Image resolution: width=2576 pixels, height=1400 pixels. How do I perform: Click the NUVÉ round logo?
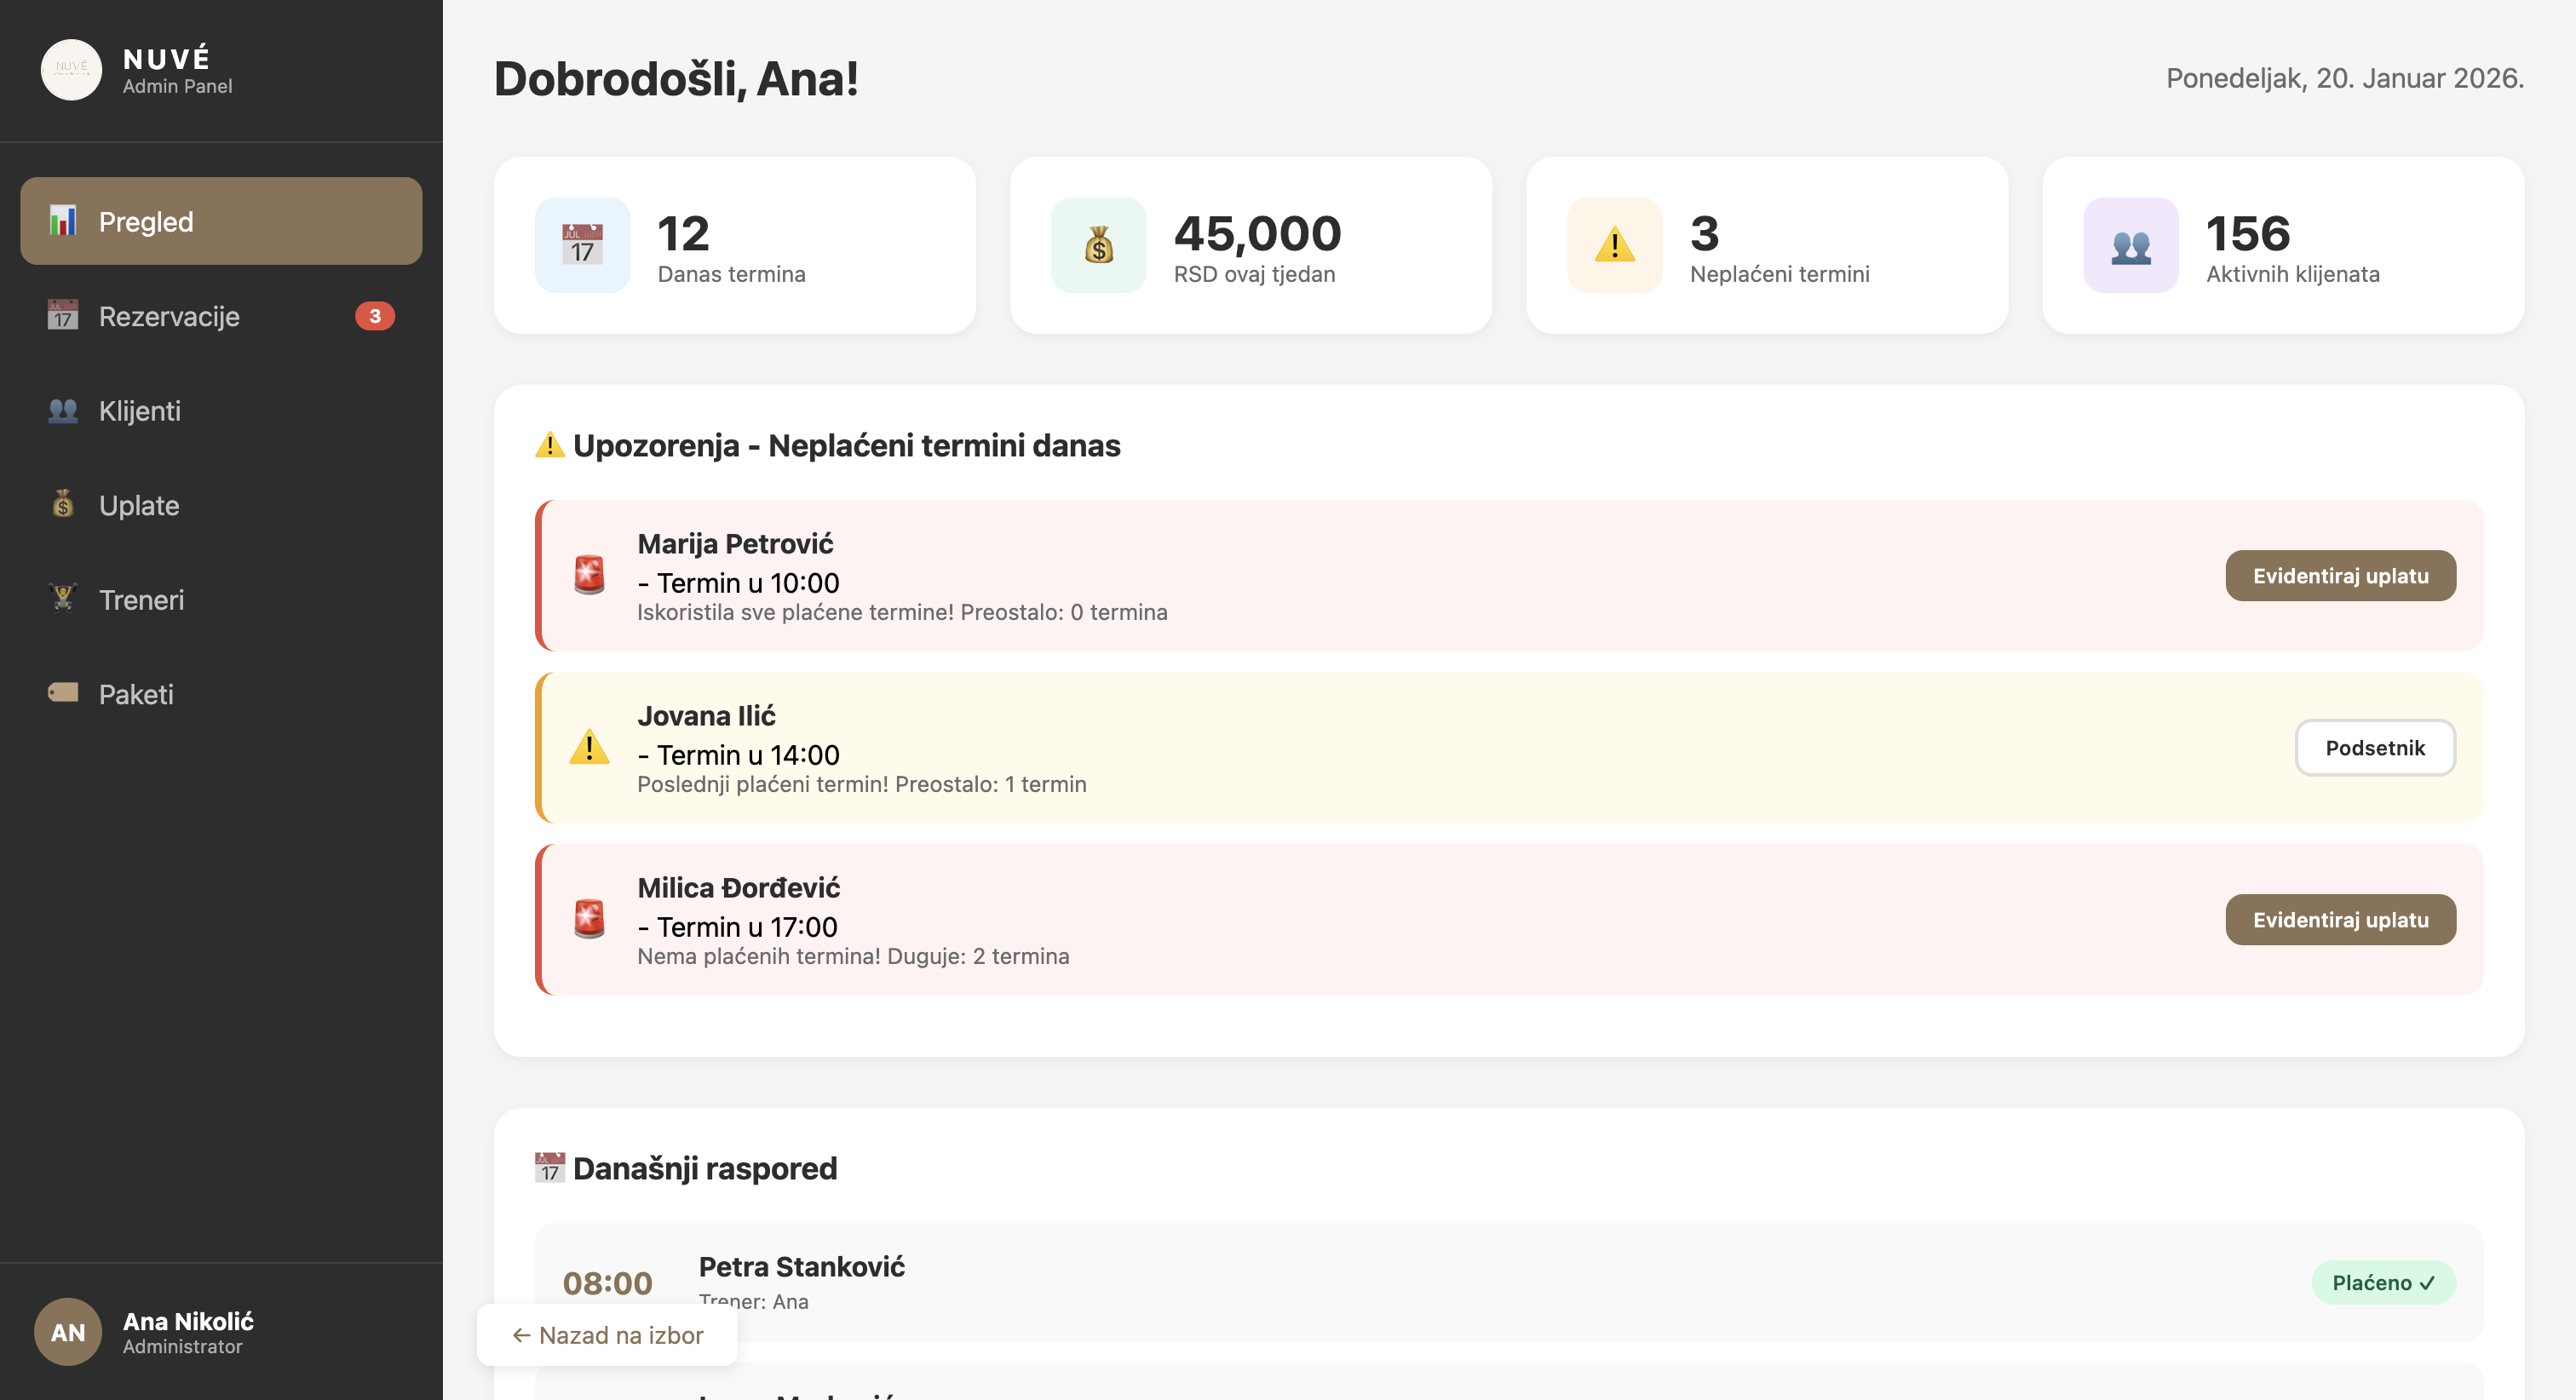[71, 70]
